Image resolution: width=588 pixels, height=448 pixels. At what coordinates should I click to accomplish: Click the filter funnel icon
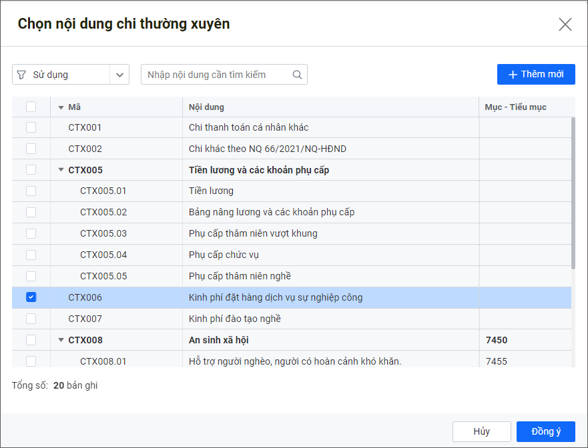pyautogui.click(x=21, y=75)
